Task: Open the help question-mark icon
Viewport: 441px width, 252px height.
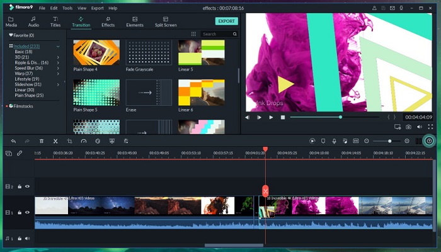Action: (429, 141)
